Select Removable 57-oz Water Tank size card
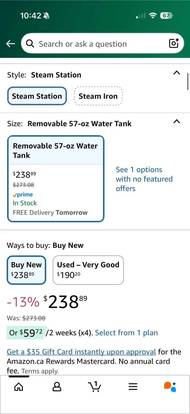This screenshot has height=414, width=190. 56,179
